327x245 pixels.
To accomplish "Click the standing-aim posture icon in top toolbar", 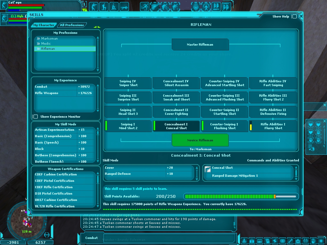I will pos(94,6).
